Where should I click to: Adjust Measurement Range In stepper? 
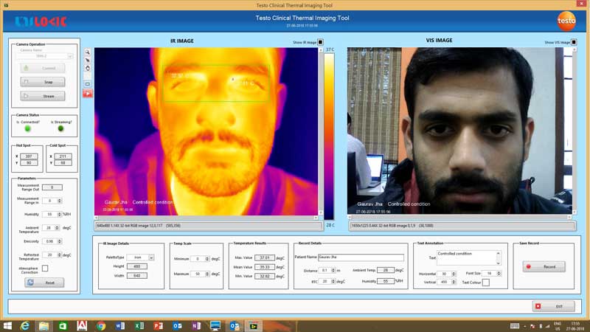(x=60, y=201)
